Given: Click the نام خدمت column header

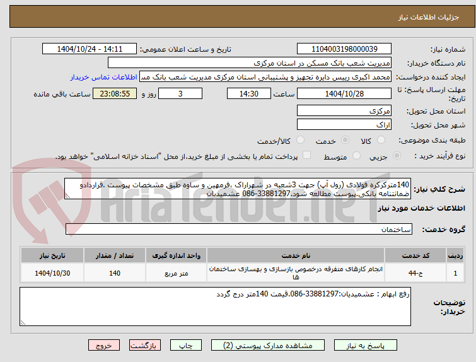Looking at the screenshot, I should [296, 255].
